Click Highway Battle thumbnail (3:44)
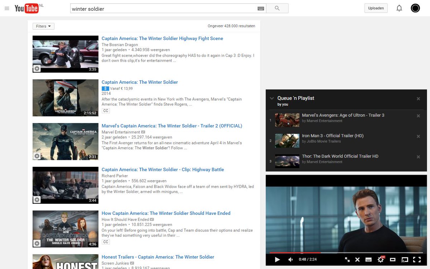Screen dimensions: 430x269 click(66, 185)
